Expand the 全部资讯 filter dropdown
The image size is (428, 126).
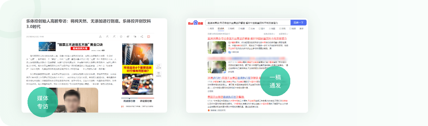283,34
